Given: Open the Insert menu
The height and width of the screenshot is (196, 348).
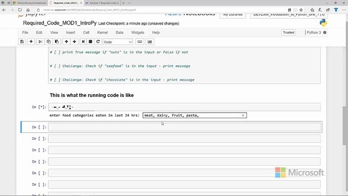Looking at the screenshot, I should [x=71, y=33].
